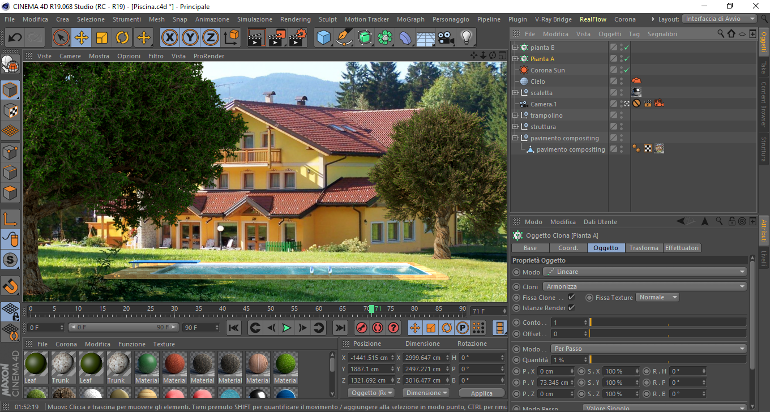Open the Dimensione coordinate dropdown

coord(426,393)
